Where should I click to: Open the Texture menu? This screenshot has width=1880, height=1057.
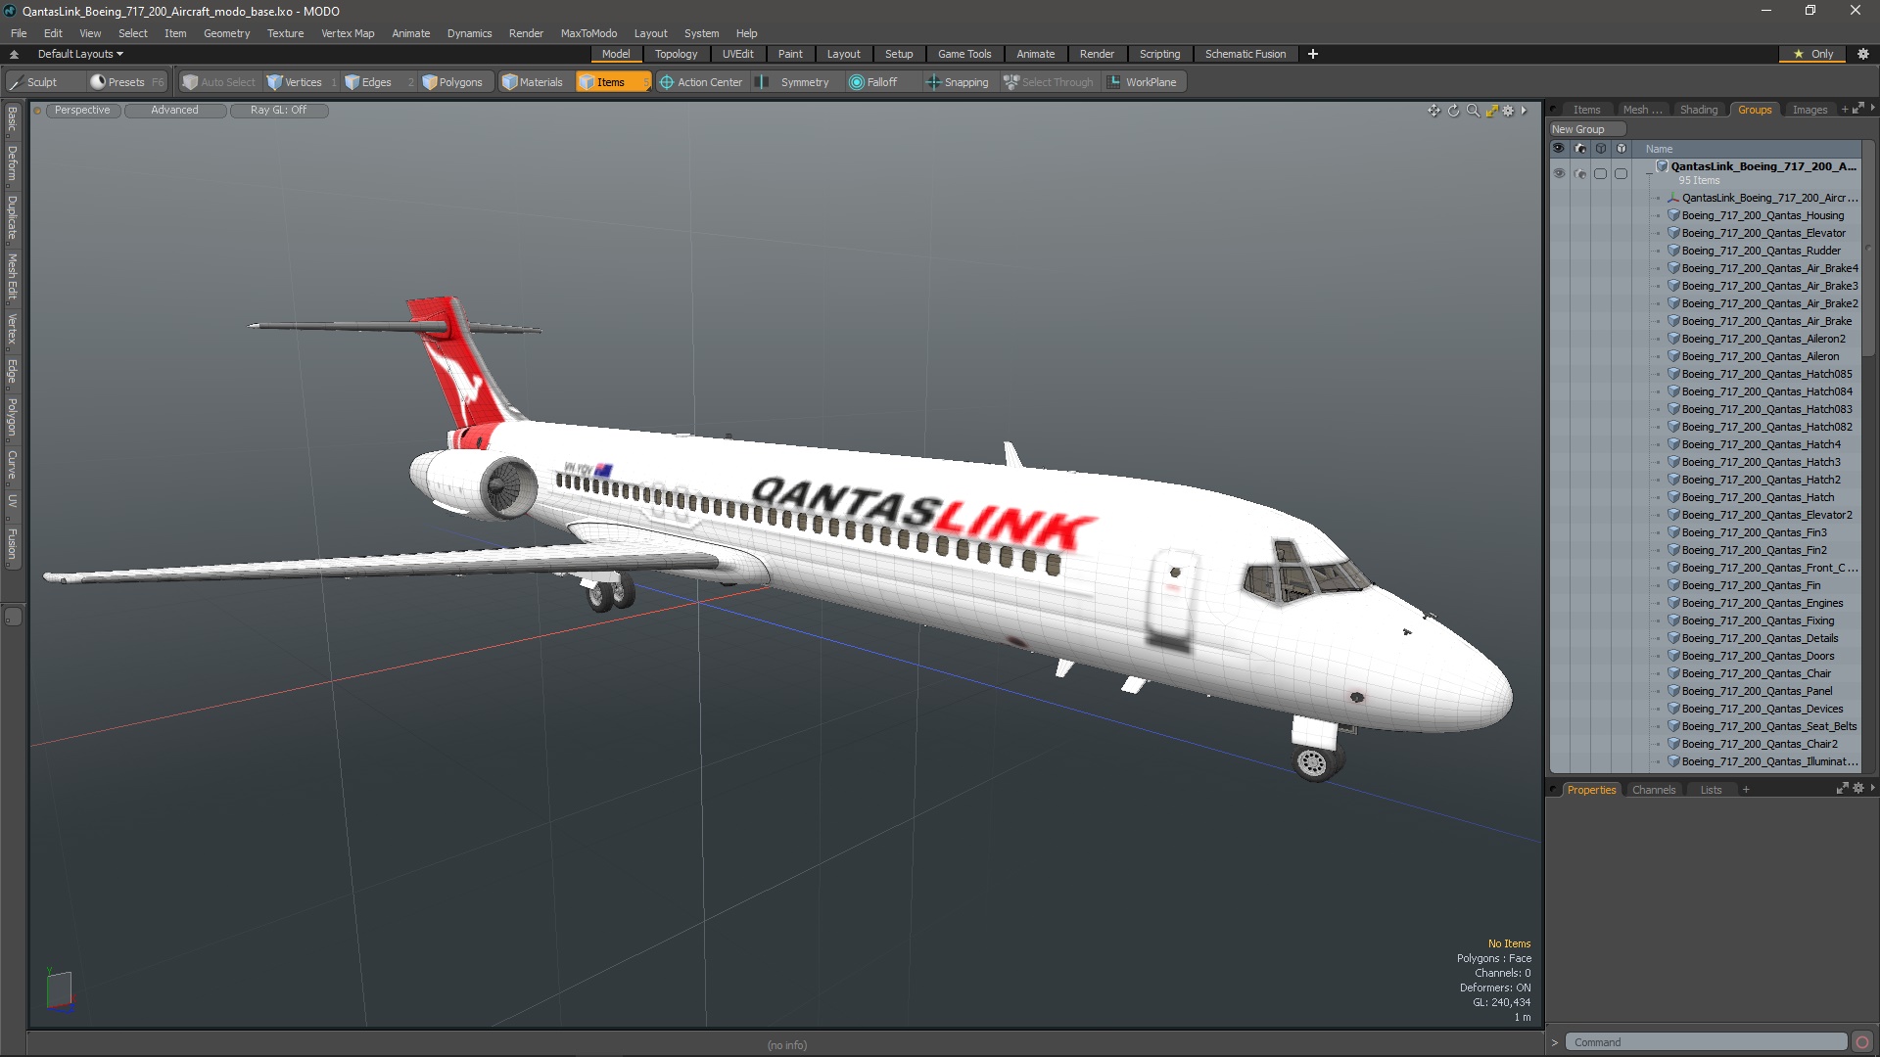point(285,33)
